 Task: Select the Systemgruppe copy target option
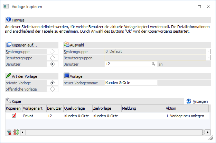point(52,51)
